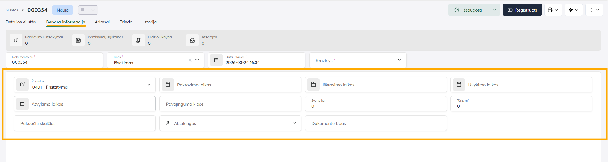Expand the Krovinys dropdown
Screen dimensions: 608x162
pos(400,60)
